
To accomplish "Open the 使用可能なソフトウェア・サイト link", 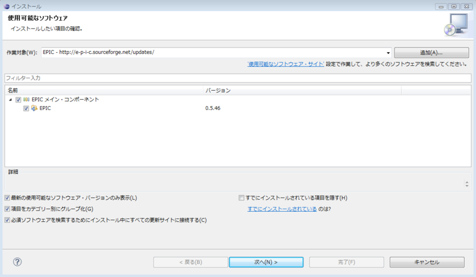I will point(286,64).
